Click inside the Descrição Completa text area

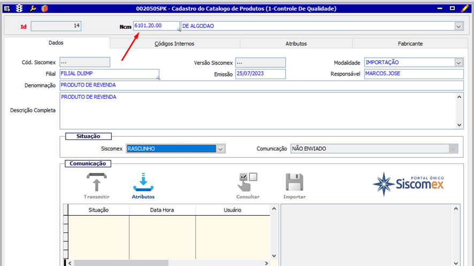point(258,111)
